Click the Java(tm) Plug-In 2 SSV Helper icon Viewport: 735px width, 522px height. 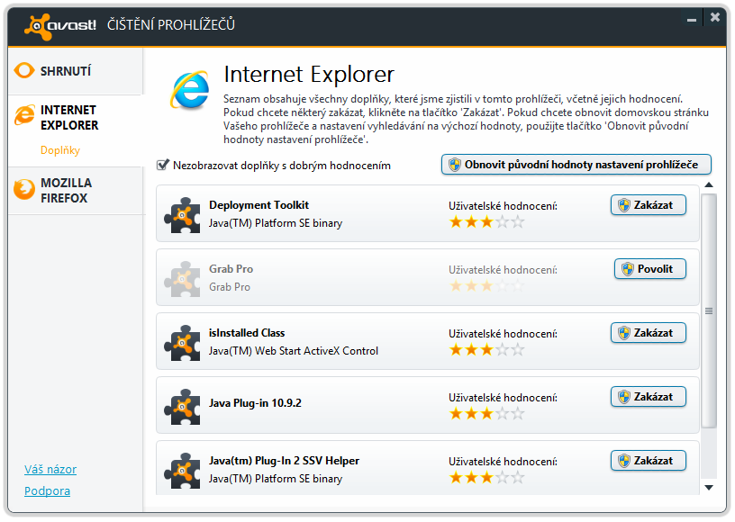click(182, 471)
